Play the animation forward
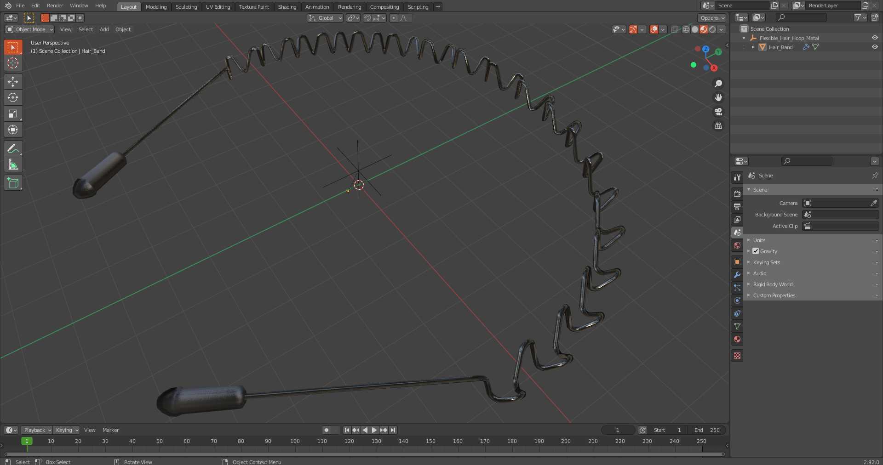 [374, 430]
